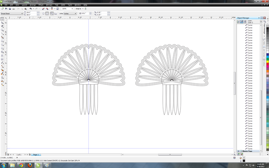Toggle the dynamic guides icon beside Snap to
This screenshot has width=269, height=168.
pos(86,9)
